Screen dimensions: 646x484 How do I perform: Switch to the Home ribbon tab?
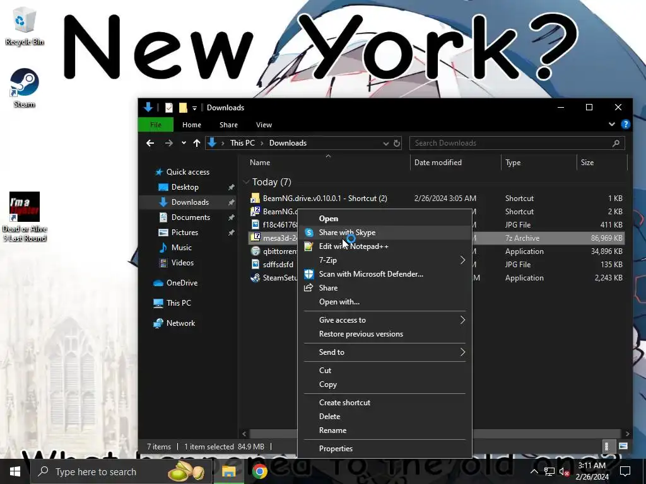[x=192, y=125]
